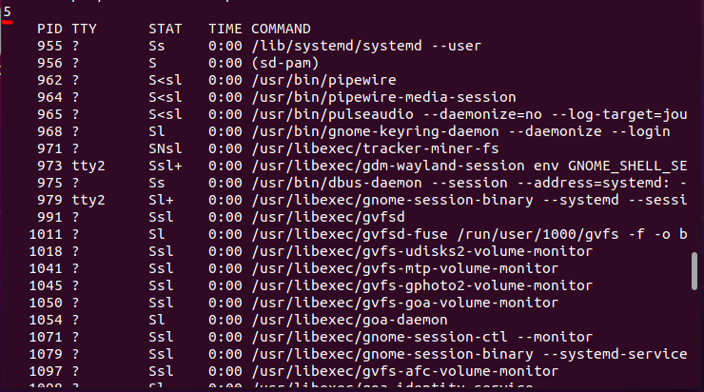704x392 pixels.
Task: Click the underlined number 5 output
Action: (8, 12)
